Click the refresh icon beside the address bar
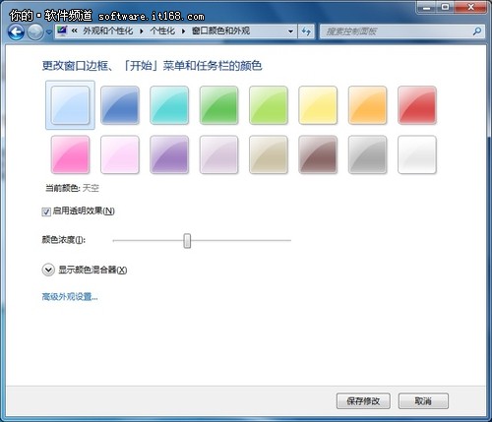Screen dimensions: 492x422 [x=306, y=31]
